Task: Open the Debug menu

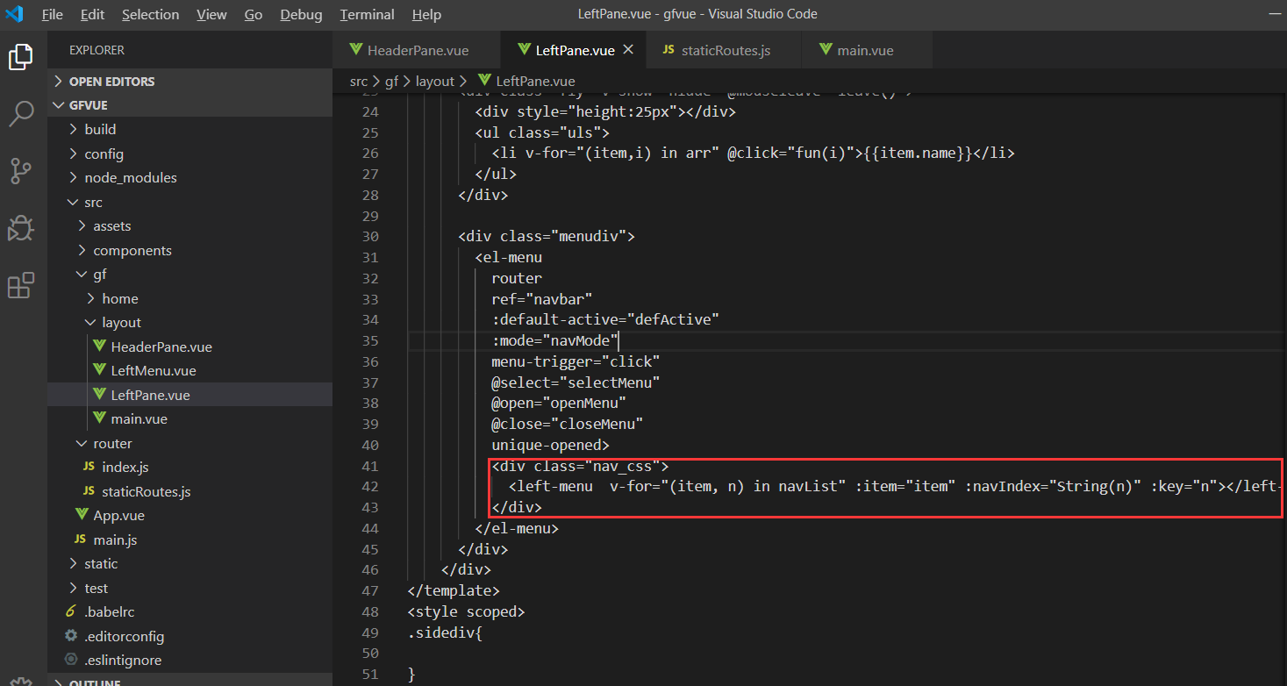Action: tap(301, 15)
